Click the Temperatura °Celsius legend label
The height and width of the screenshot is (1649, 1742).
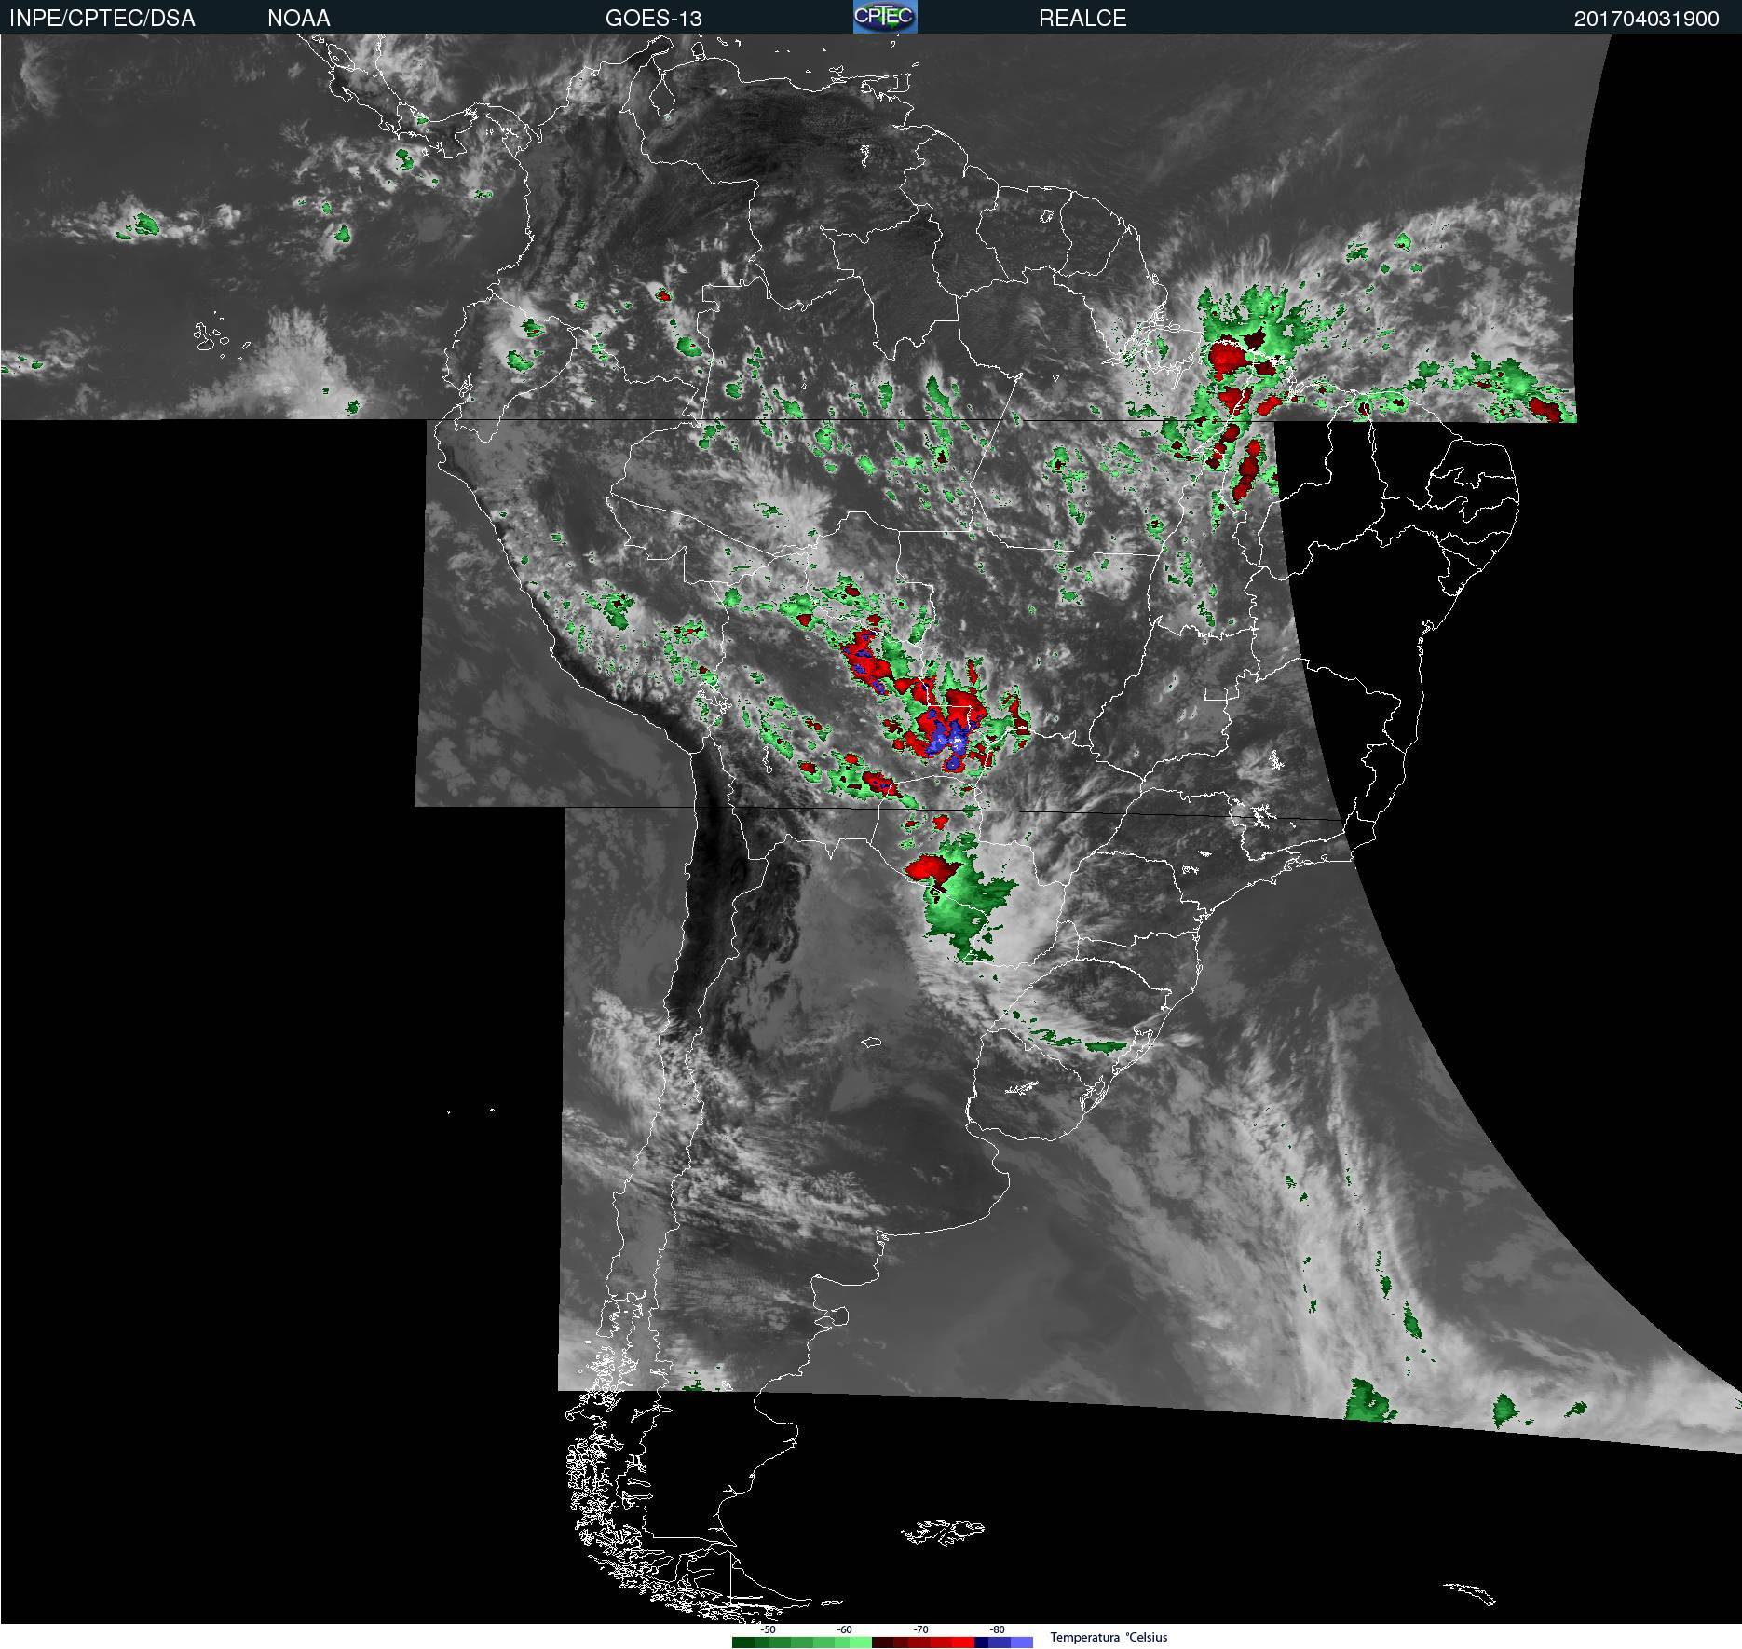coord(1109,1637)
